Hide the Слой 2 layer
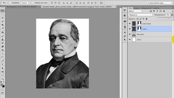Viewport: 174px width, 98px height. tap(130, 29)
